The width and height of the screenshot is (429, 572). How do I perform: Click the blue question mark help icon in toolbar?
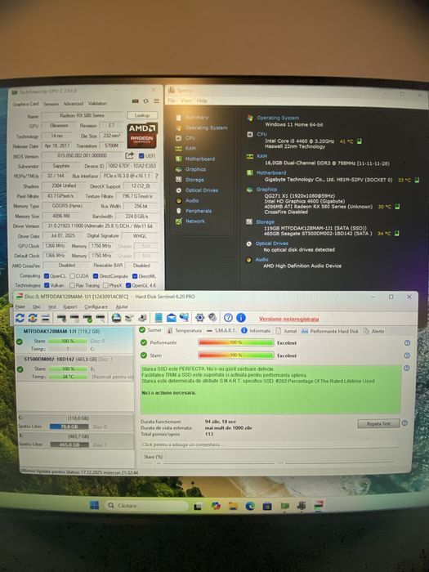[x=228, y=318]
